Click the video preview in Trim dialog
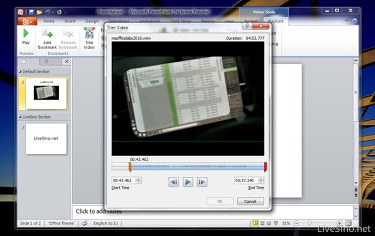This screenshot has width=375, height=236. click(x=188, y=99)
